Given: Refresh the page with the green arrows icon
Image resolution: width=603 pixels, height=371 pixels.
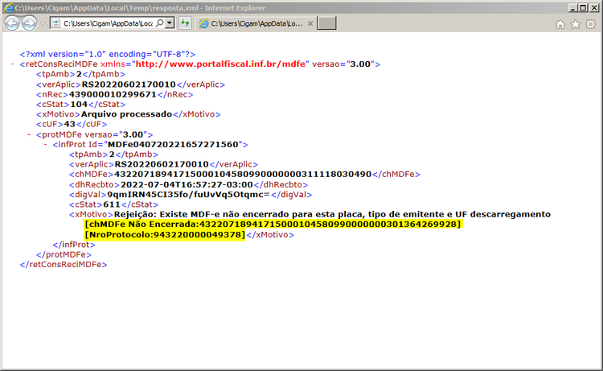Looking at the screenshot, I should tap(185, 23).
